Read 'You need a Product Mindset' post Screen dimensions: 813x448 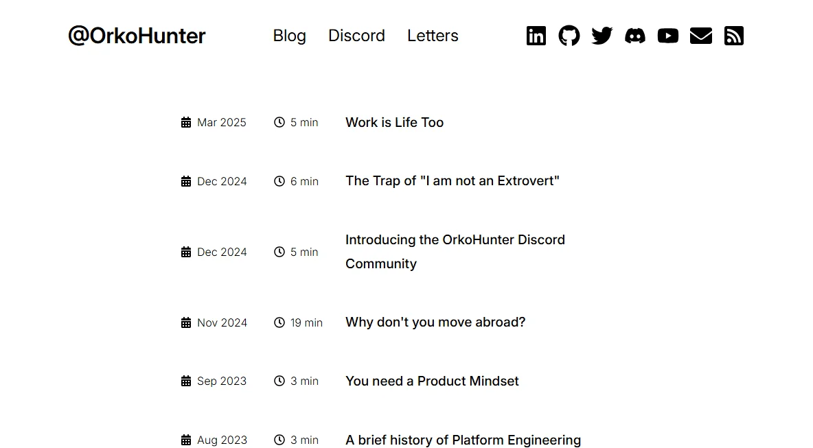[x=432, y=381]
